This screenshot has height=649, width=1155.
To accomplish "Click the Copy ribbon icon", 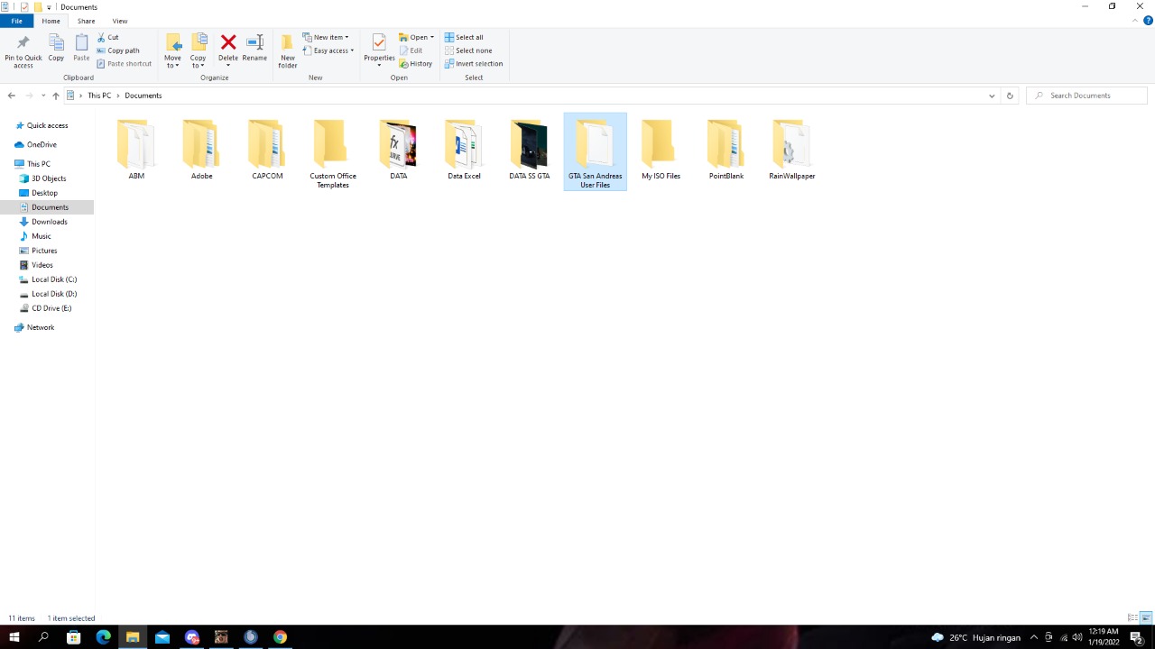I will coord(56,48).
